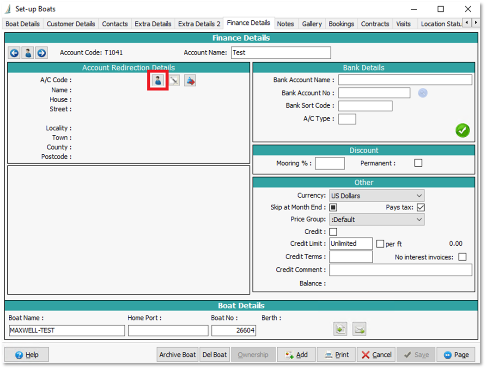Click the red-arrow icon in Account Redirection

click(190, 81)
